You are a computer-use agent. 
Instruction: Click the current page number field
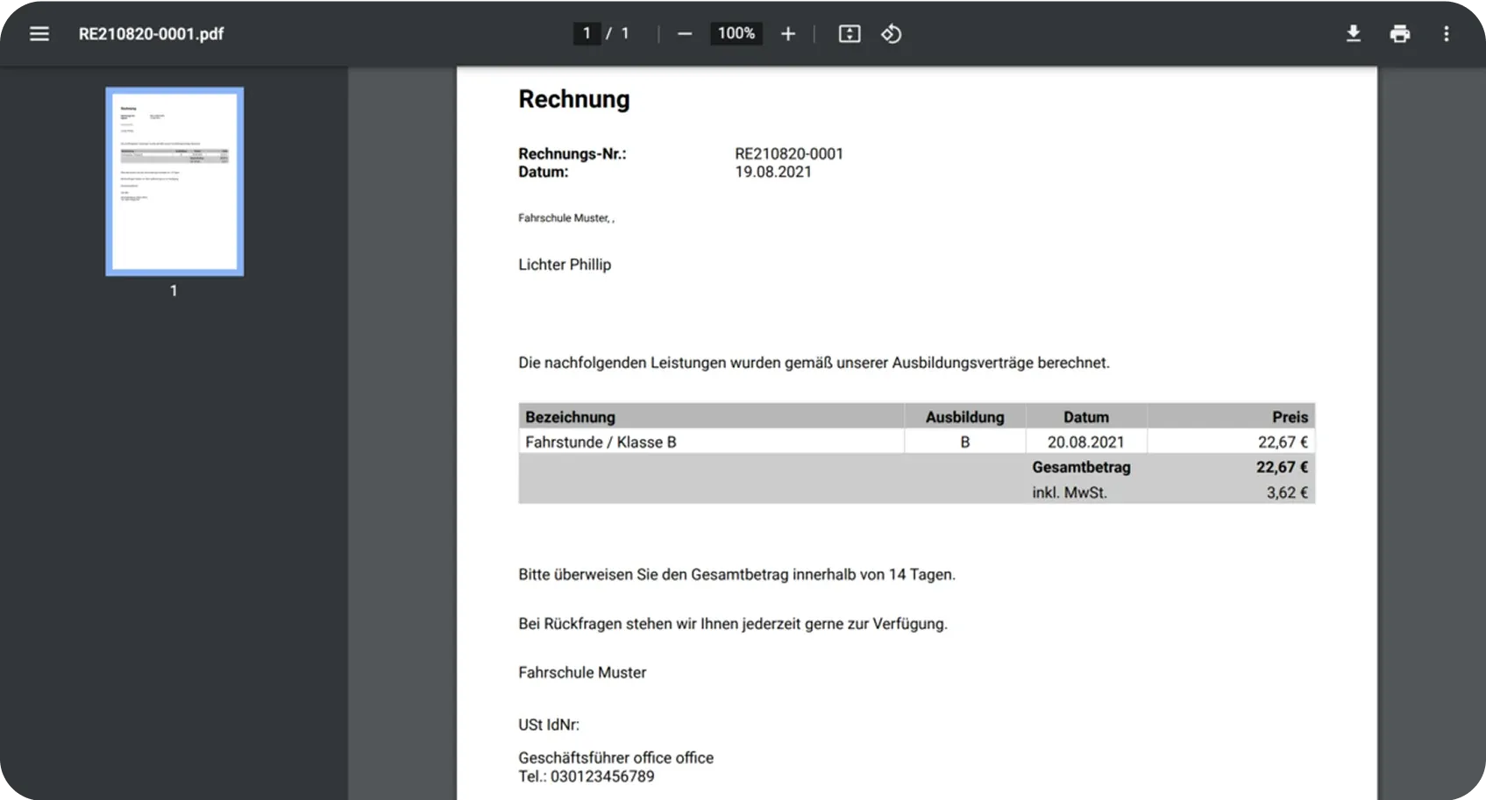tap(587, 34)
